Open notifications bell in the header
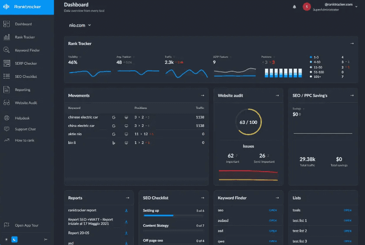 click(x=294, y=7)
